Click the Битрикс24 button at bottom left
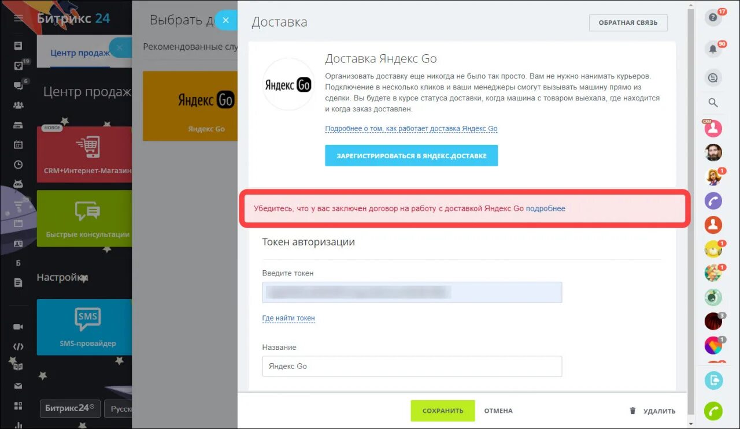740x429 pixels. click(70, 408)
